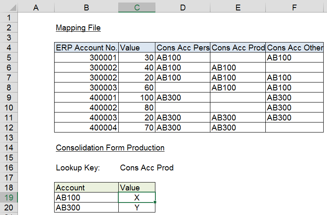Viewport: 327px width, 215px height.
Task: Select the Lookup Key value Cons Acc Prod
Action: [x=147, y=167]
